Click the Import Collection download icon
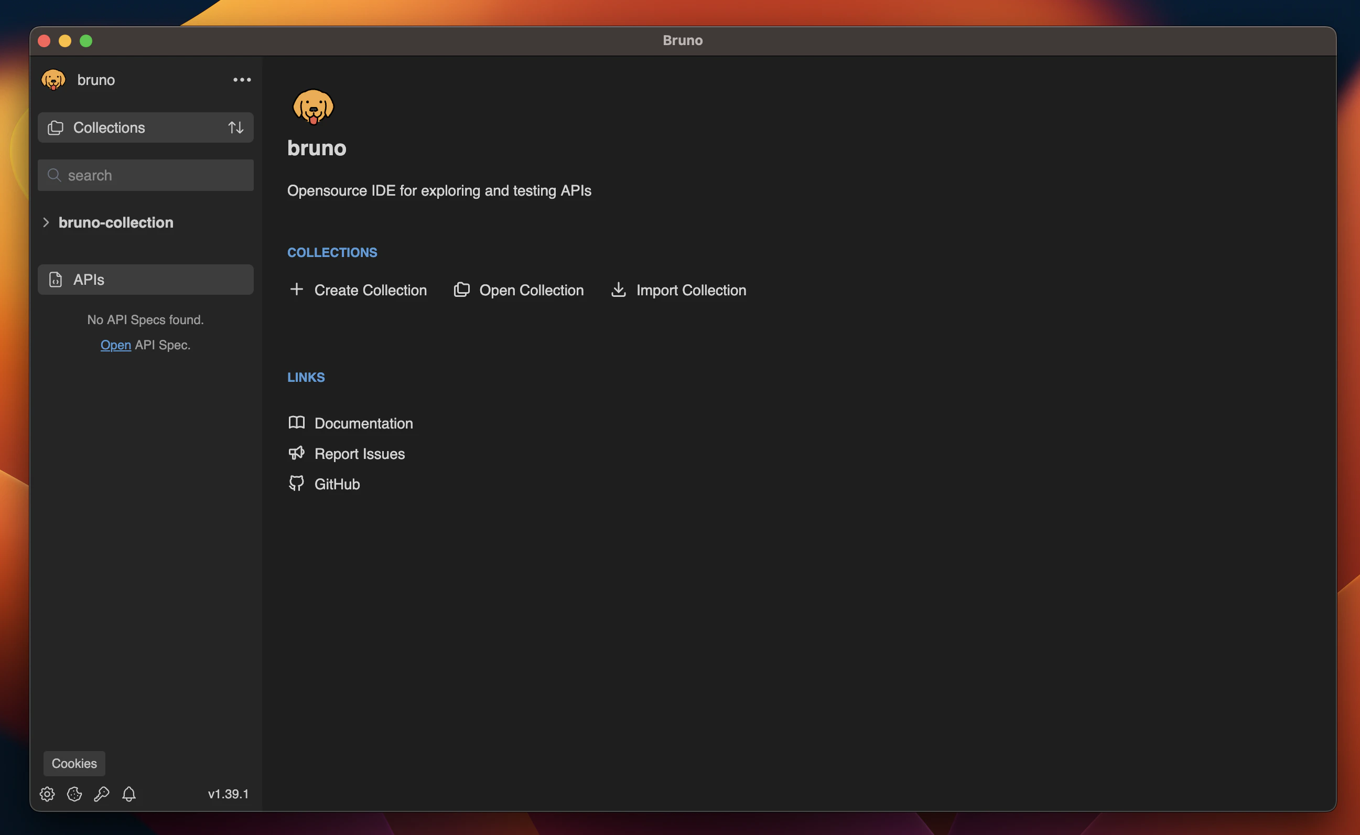 click(x=619, y=290)
